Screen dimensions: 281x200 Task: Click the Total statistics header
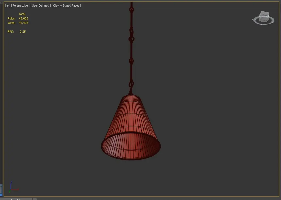pos(22,14)
